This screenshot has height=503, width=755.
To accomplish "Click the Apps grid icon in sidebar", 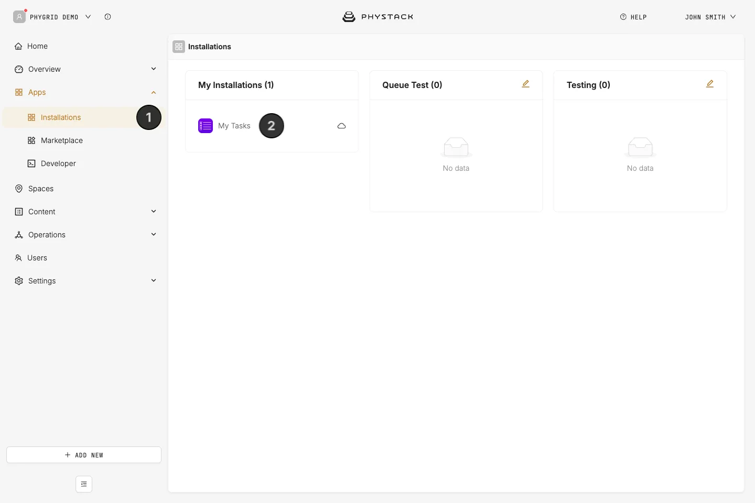I will pos(19,92).
